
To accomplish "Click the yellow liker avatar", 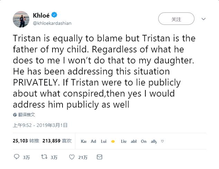I will coord(113,141).
